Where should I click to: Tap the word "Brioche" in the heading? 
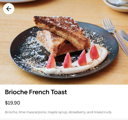16,92
